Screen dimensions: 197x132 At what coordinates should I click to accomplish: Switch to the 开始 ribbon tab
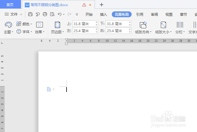coord(89,15)
